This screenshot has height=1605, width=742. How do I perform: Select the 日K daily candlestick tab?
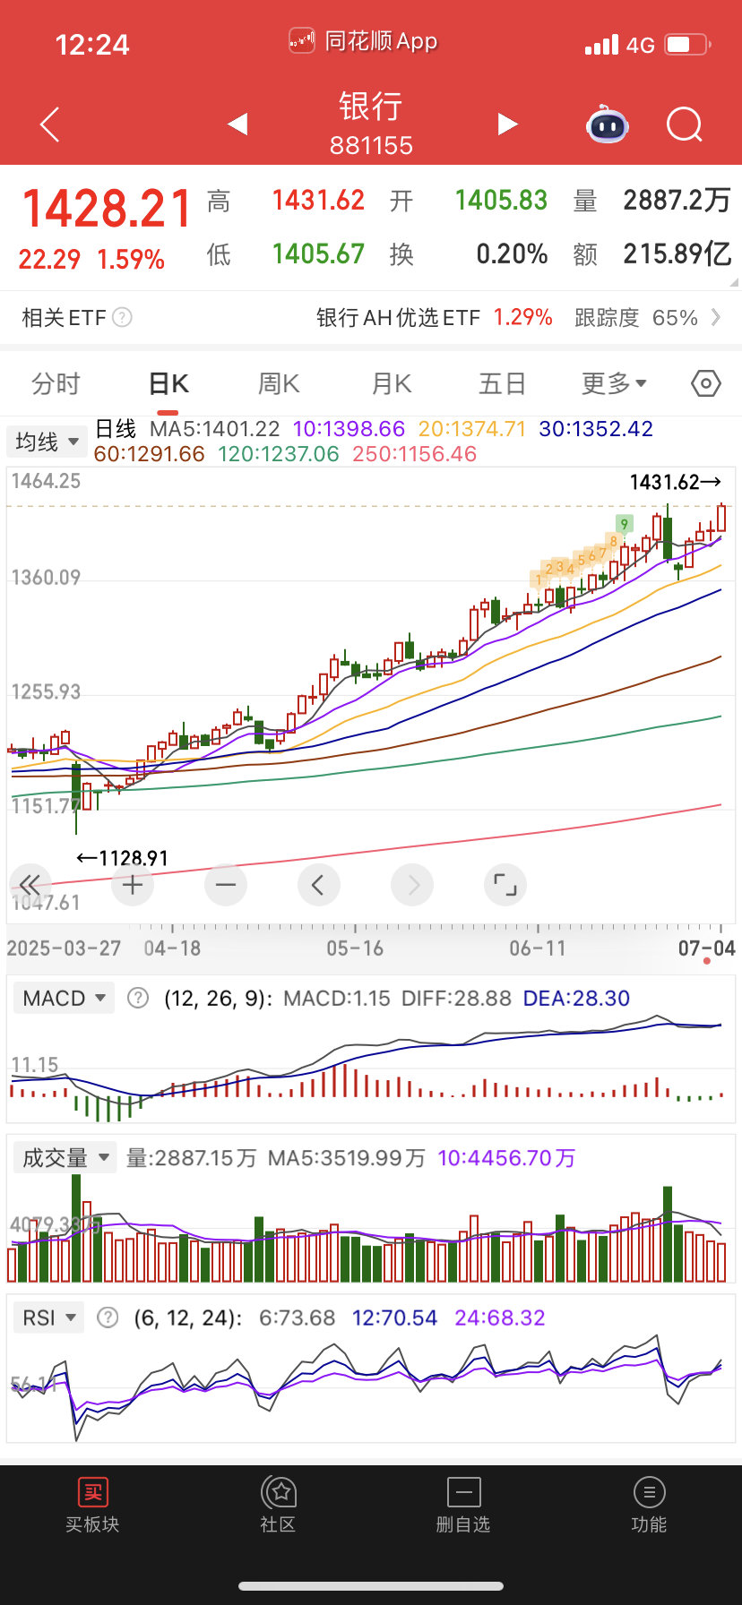click(x=168, y=383)
